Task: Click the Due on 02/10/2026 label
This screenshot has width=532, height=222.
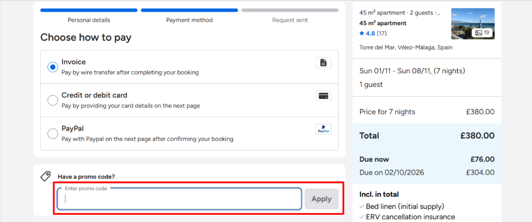Action: [x=391, y=172]
